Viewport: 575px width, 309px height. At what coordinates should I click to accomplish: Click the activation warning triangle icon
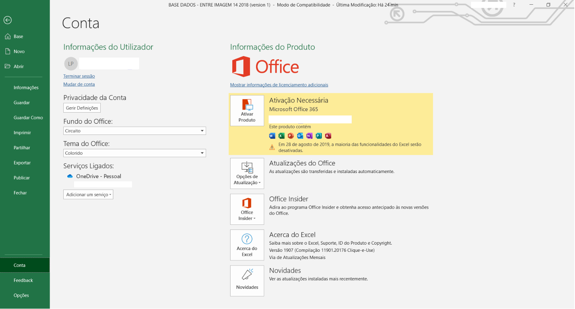click(272, 147)
